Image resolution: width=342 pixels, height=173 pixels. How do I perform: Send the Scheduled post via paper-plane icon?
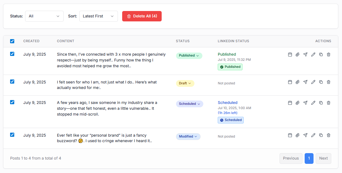click(305, 103)
